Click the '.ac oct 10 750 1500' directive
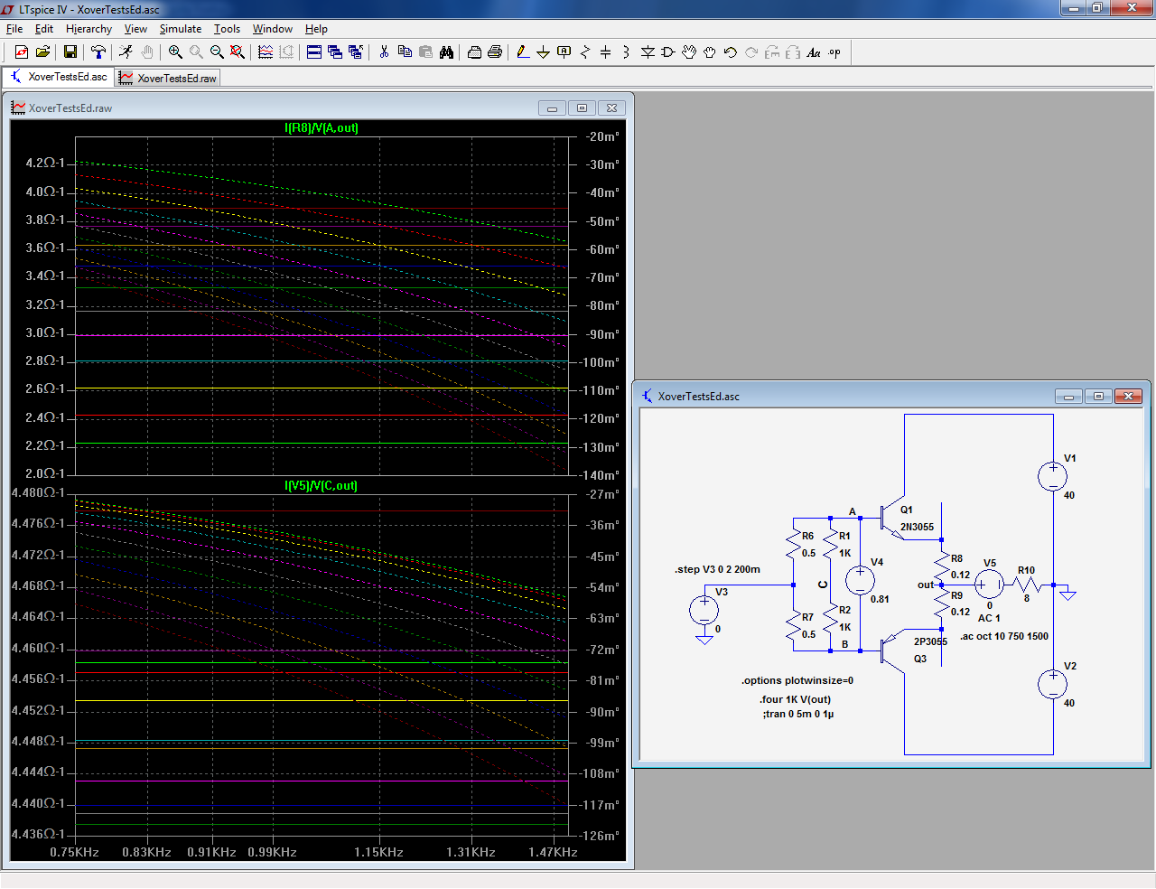 [x=1004, y=636]
